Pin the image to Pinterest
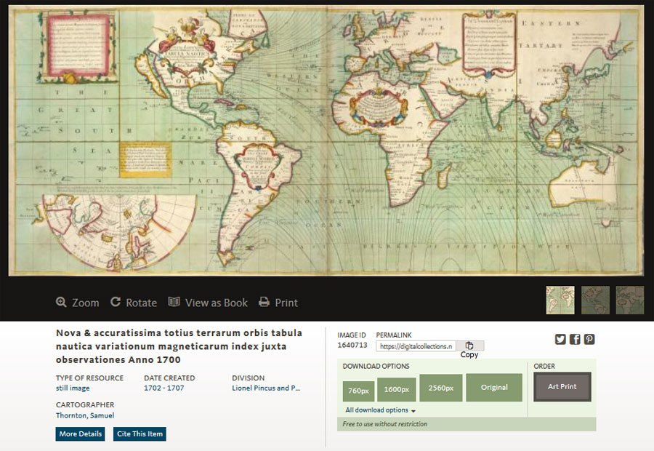654x451 pixels. pos(589,339)
